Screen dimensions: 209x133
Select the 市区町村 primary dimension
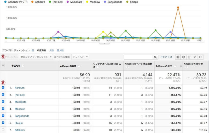[42, 50]
